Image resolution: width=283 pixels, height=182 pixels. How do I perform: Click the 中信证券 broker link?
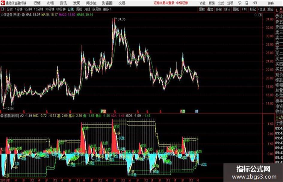182,3
